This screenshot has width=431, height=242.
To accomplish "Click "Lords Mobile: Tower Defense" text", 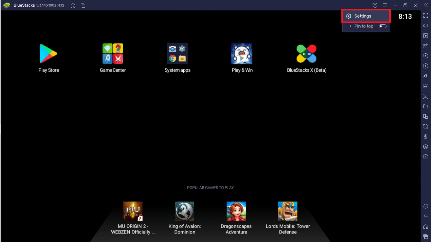I will (x=288, y=229).
